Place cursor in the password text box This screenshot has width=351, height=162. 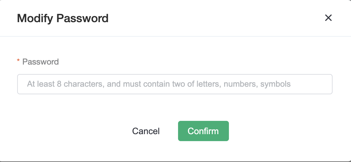click(x=175, y=84)
